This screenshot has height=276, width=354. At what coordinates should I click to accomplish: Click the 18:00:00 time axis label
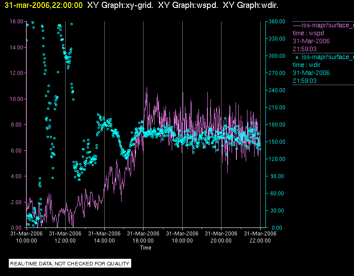(182, 241)
